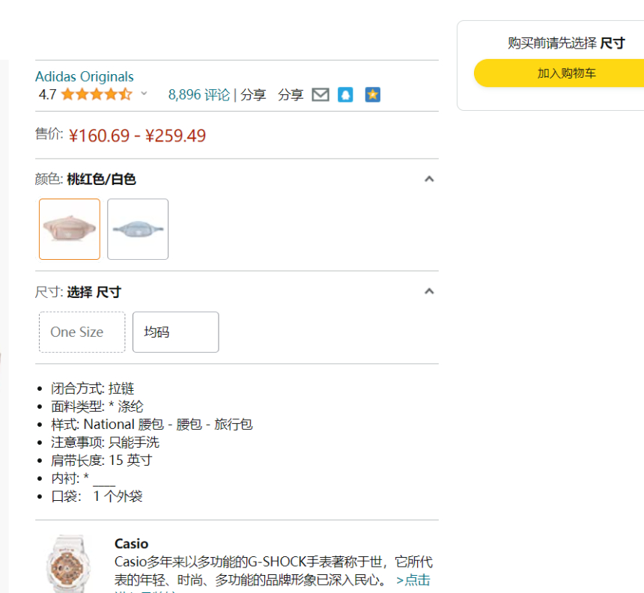Select the One Size option

(x=82, y=332)
